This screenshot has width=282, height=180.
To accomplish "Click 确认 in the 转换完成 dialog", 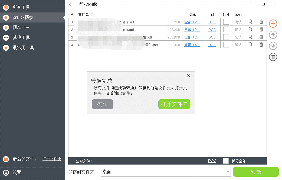I will pos(103,104).
